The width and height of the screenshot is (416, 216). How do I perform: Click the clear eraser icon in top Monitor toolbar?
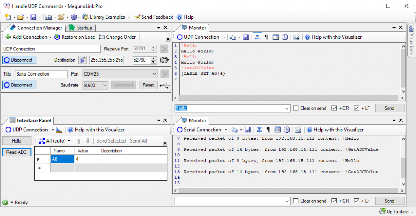click(296, 37)
